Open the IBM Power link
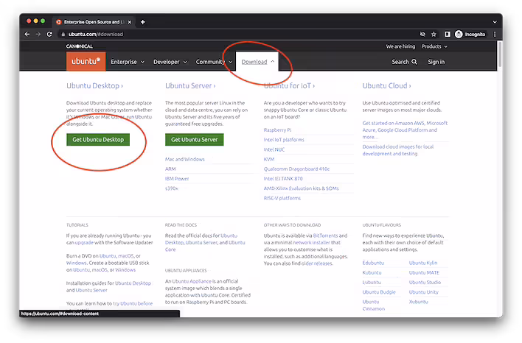This screenshot has width=522, height=343. point(177,178)
